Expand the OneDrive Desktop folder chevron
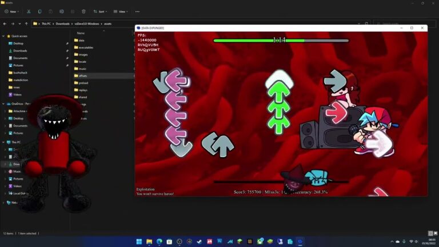Screen dimensions: 439x247 click(x=5, y=118)
